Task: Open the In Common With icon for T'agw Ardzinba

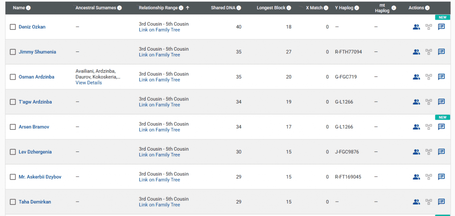Action: (416, 102)
